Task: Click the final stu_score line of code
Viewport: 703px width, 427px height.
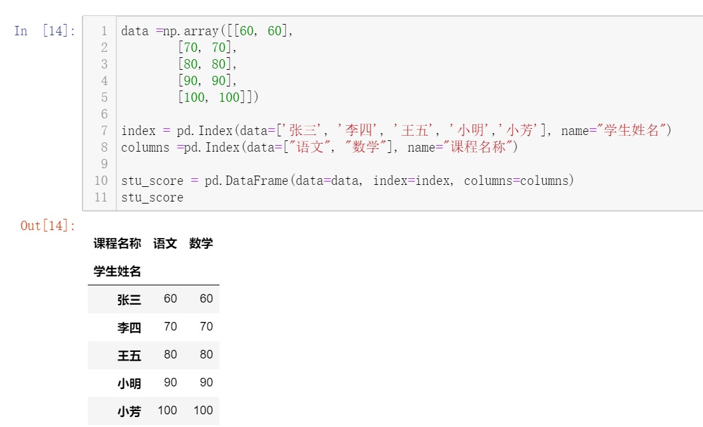Action: pos(152,198)
